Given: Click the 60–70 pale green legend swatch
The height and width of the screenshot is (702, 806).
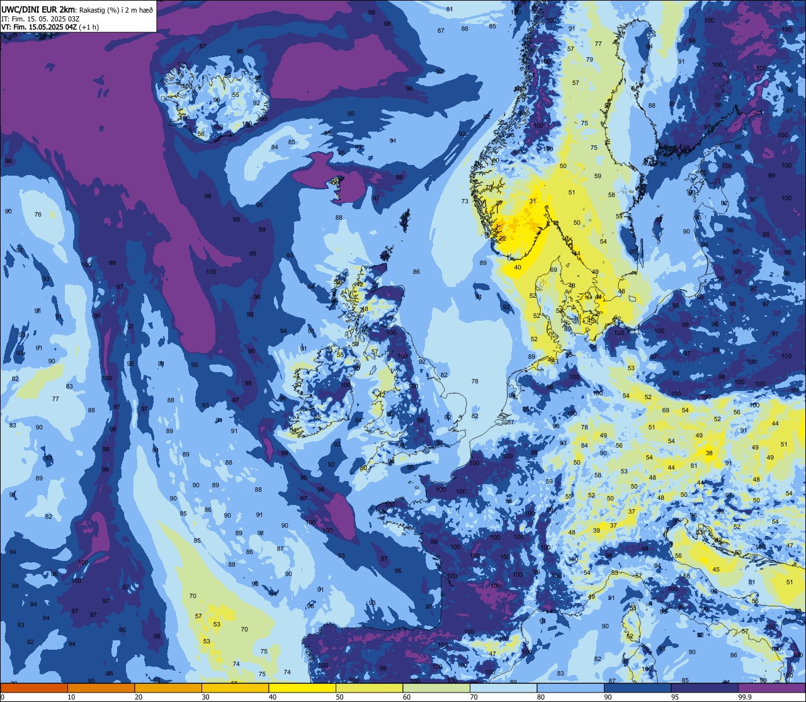Looking at the screenshot, I should pyautogui.click(x=436, y=688).
